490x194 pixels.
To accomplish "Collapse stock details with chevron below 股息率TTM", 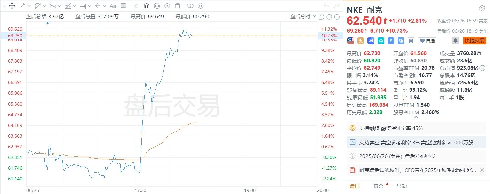I will [416, 117].
